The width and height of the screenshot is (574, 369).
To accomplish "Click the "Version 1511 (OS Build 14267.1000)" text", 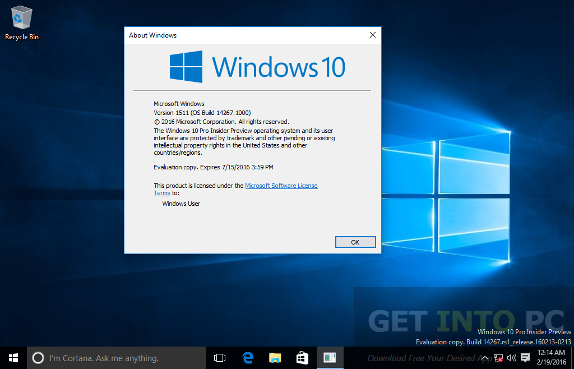I will click(202, 113).
